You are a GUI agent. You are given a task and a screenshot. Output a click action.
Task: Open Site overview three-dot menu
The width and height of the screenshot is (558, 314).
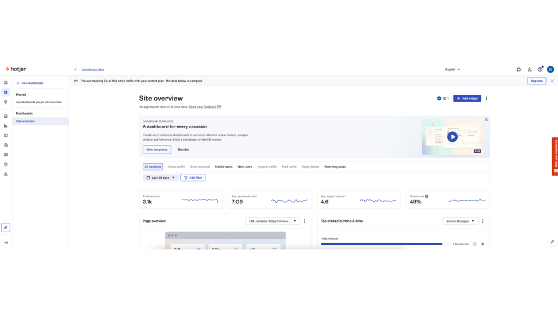(487, 98)
